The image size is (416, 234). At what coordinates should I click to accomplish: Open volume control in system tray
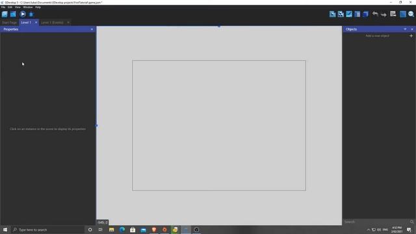(379, 229)
